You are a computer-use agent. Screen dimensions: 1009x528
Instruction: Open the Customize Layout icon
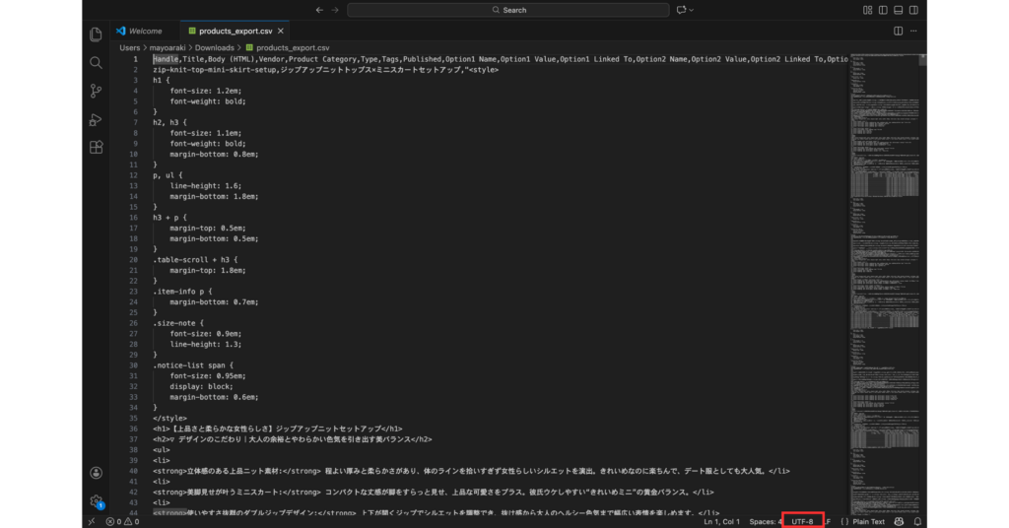pos(867,10)
